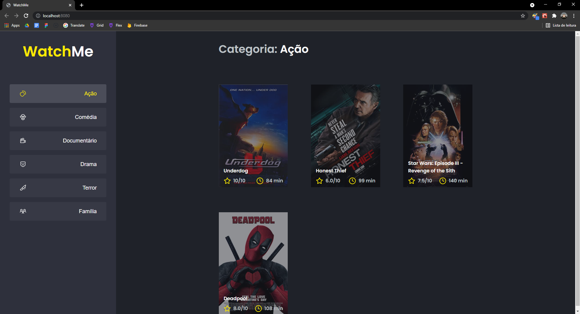
Task: Click the '6.0/10' rating text
Action: click(x=333, y=181)
